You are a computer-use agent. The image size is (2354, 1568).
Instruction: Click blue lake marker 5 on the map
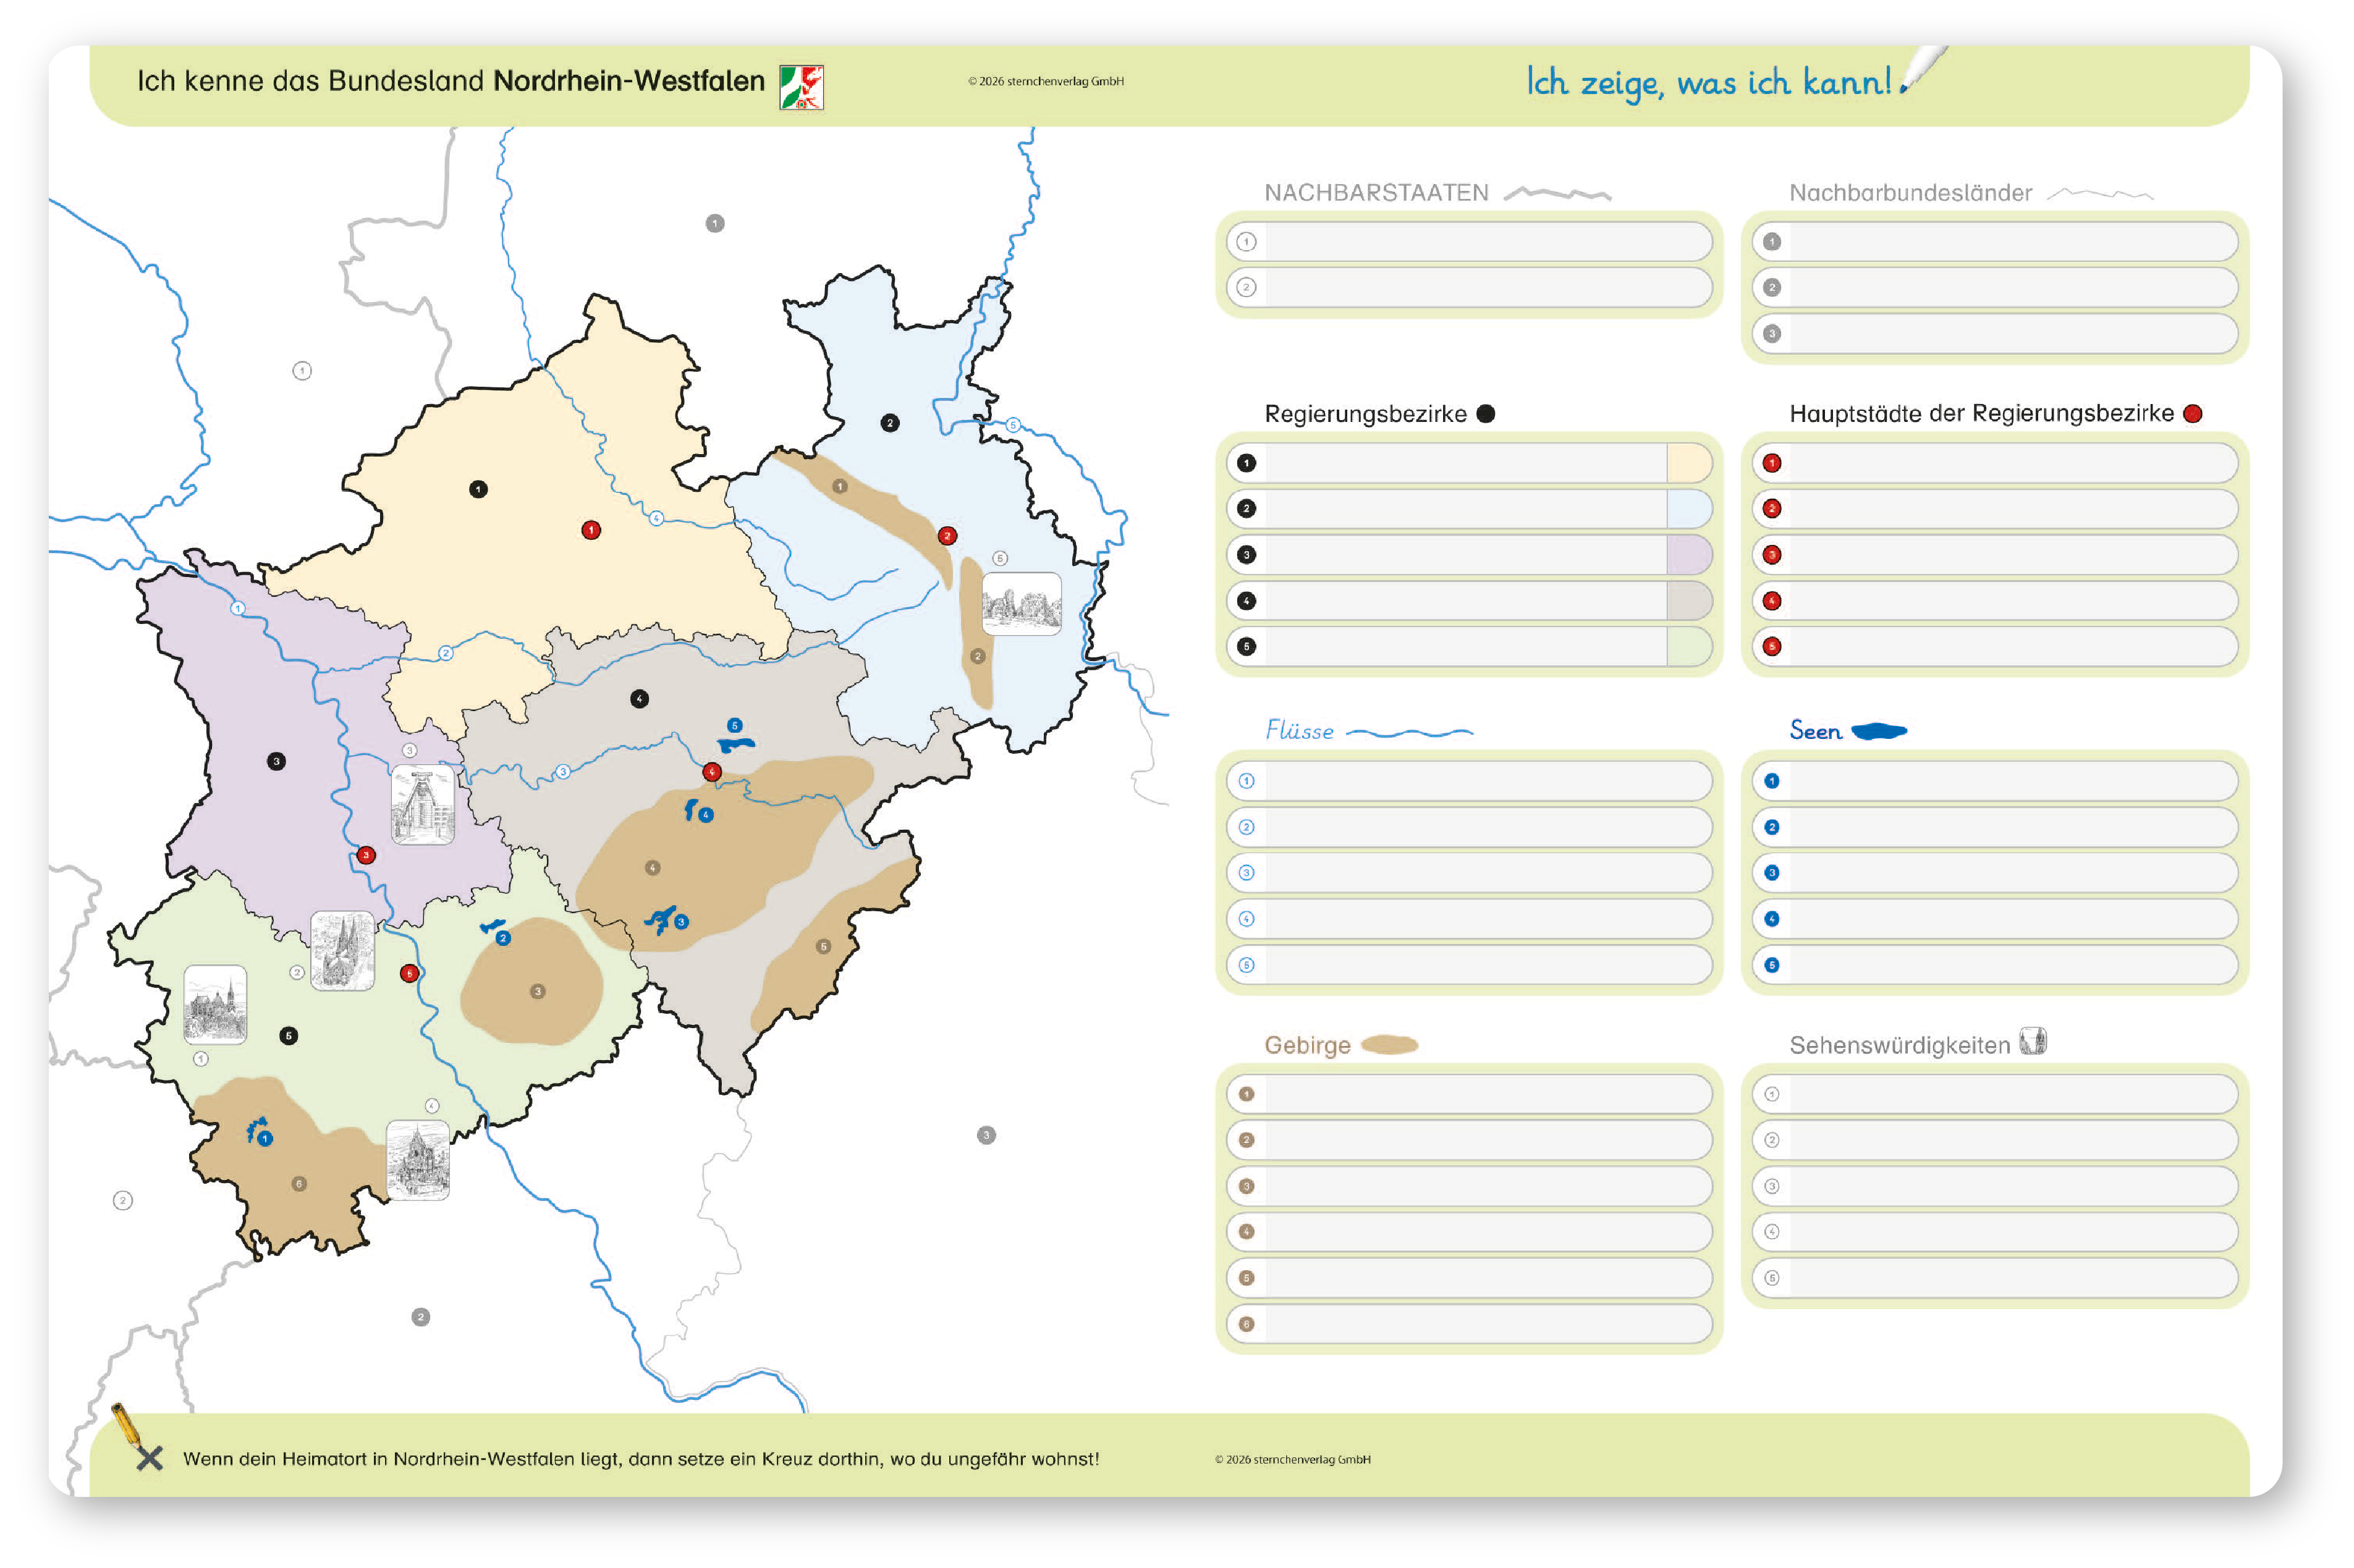pos(734,725)
